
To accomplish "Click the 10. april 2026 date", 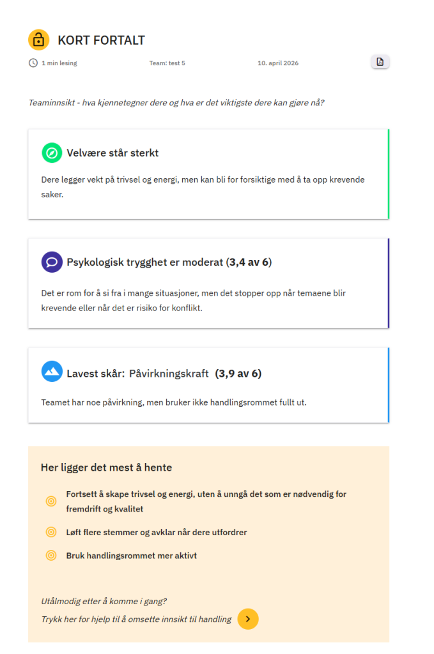I will (x=278, y=63).
